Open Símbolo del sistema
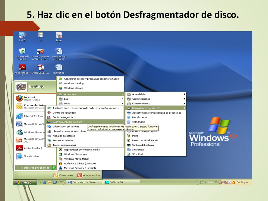This screenshot has width=268, height=201. point(156,145)
